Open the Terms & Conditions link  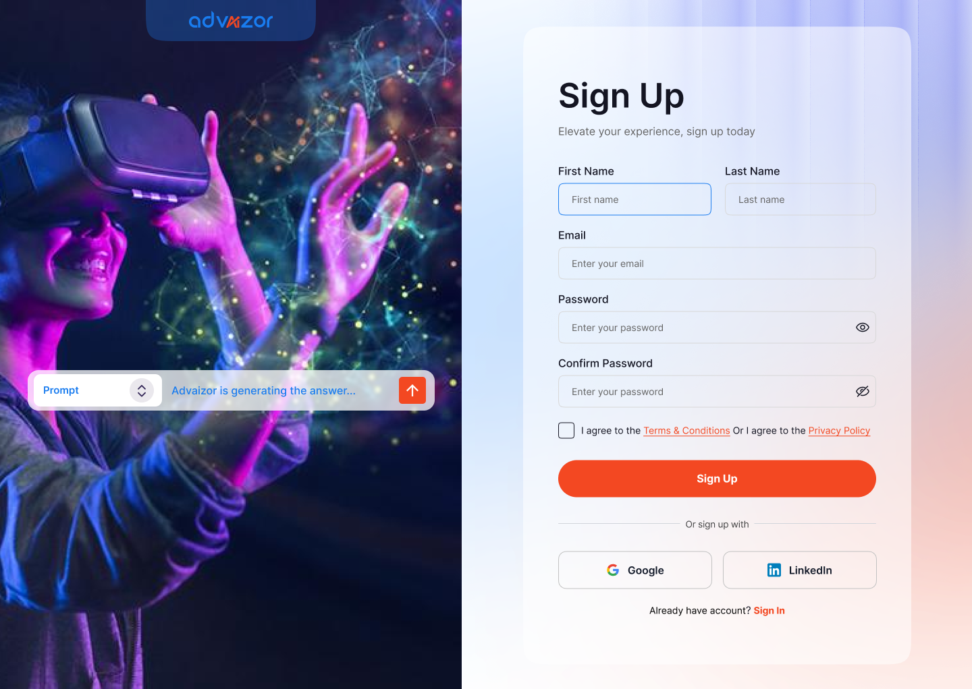pyautogui.click(x=686, y=431)
